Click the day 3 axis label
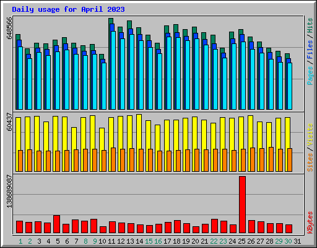The height and width of the screenshot is (248, 317). coord(39,241)
